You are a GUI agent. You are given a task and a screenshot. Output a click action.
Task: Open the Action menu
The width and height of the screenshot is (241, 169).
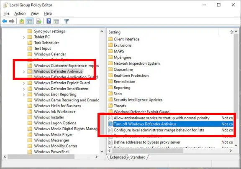pos(20,13)
